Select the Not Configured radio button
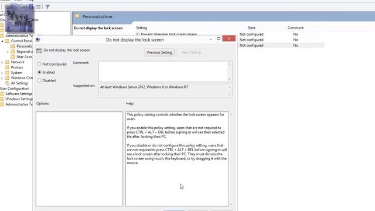The image size is (375, 211). pos(39,64)
